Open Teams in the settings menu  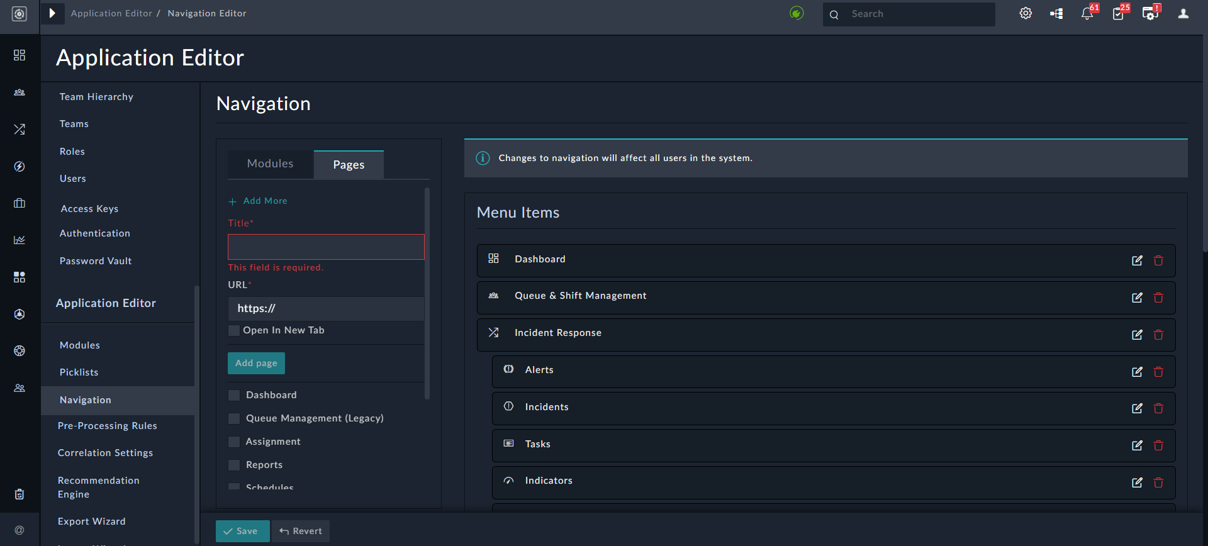74,124
